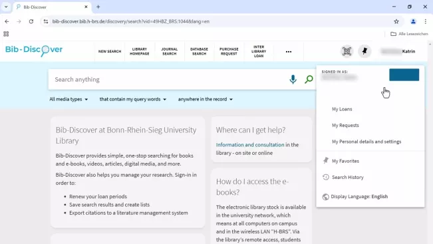This screenshot has height=244, width=433.
Task: Click the browser address bar URL
Action: pyautogui.click(x=130, y=21)
